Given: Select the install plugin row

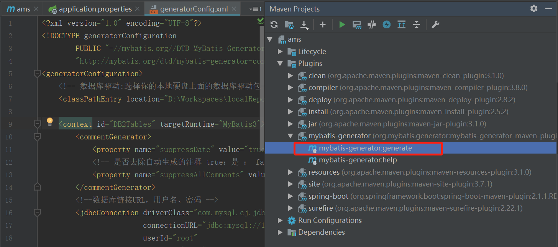Looking at the screenshot, I should [411, 112].
